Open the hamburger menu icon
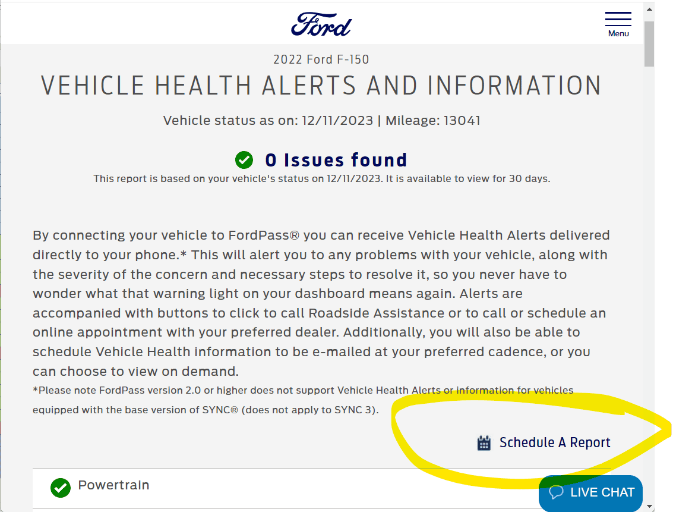 coord(618,18)
